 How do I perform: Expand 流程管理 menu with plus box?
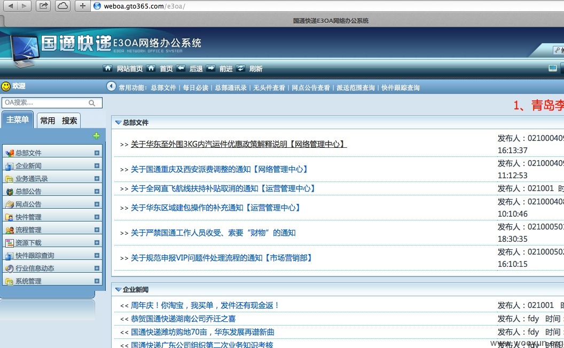(97, 230)
